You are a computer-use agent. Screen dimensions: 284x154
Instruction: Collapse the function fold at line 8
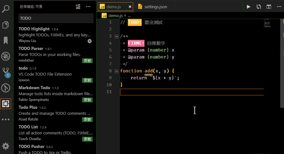(x=116, y=71)
